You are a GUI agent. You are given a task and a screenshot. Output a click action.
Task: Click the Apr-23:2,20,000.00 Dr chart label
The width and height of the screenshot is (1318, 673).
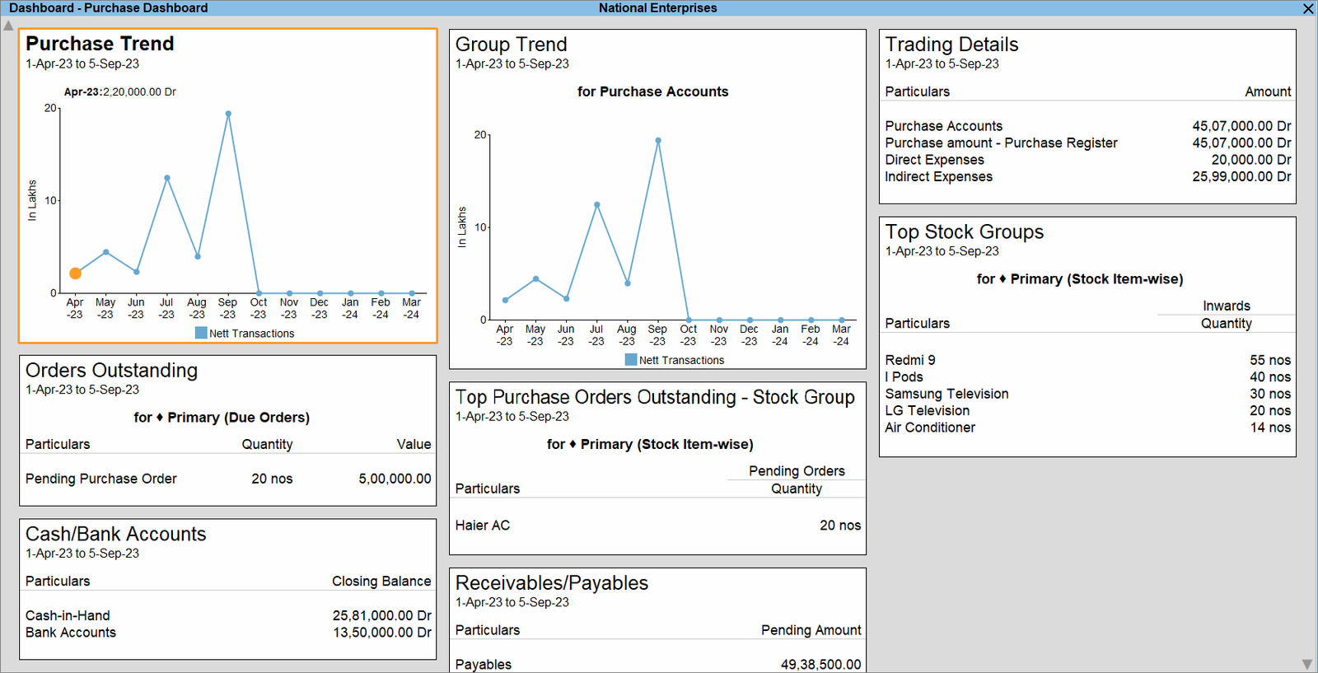pyautogui.click(x=120, y=92)
